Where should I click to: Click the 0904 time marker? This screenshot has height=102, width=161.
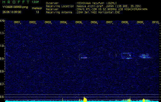coord(63,22)
